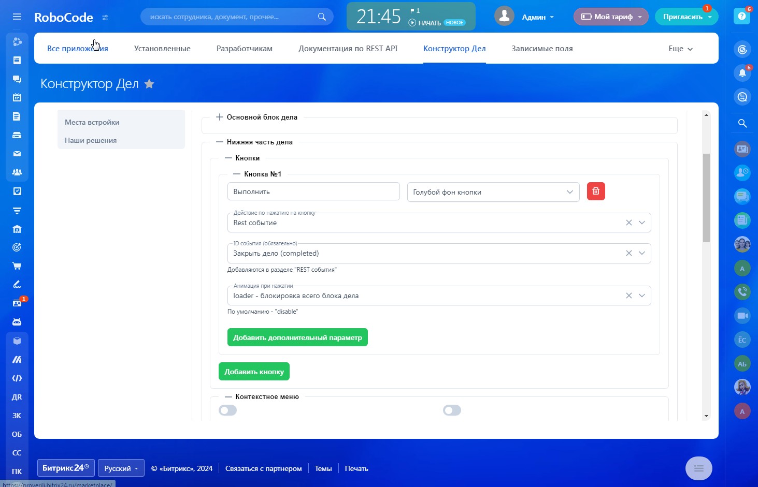Screen dimensions: 758x487
Task: Collapse the Кнопки section
Action: [x=228, y=158]
